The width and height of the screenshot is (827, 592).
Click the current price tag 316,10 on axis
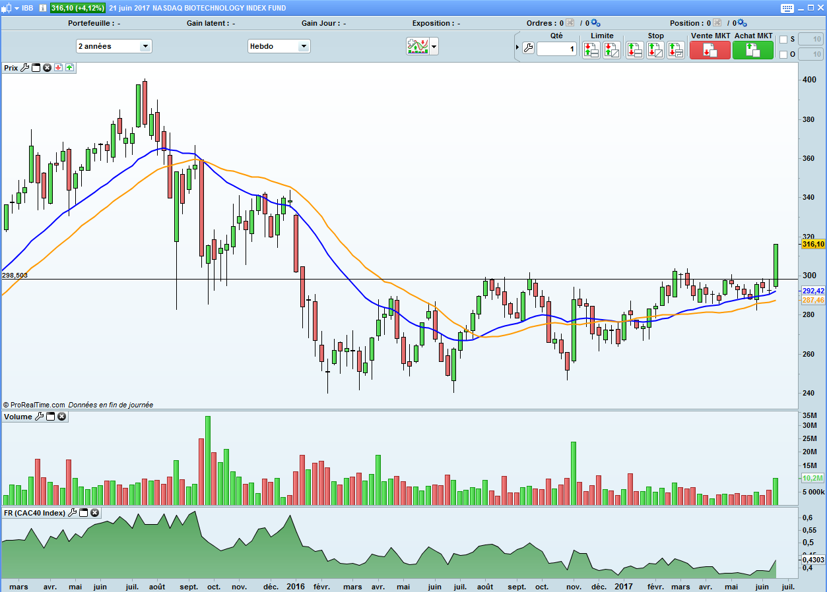tap(812, 244)
